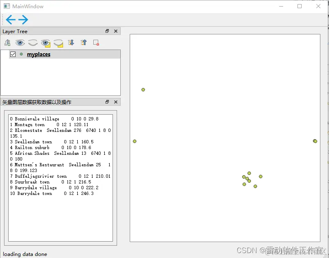
Task: Click the row '3 Swellendam town'
Action: 52,142
